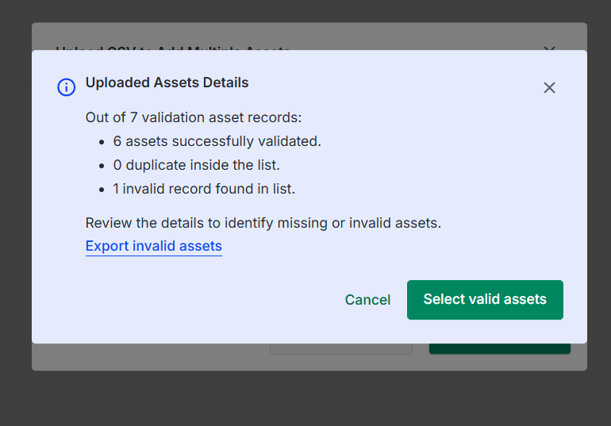Click the Select valid assets button

coord(485,300)
